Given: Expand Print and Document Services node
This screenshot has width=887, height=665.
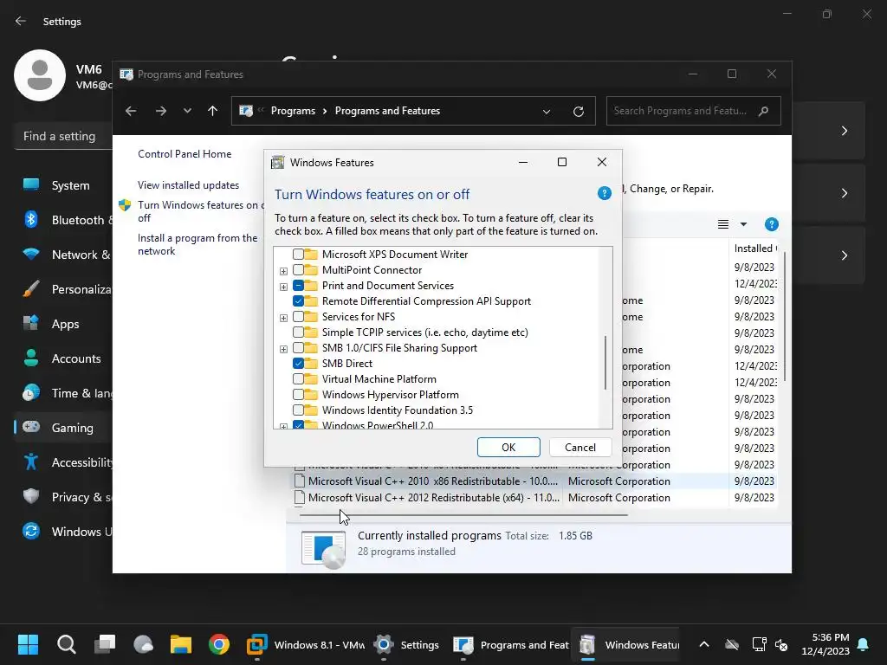Looking at the screenshot, I should [x=283, y=287].
